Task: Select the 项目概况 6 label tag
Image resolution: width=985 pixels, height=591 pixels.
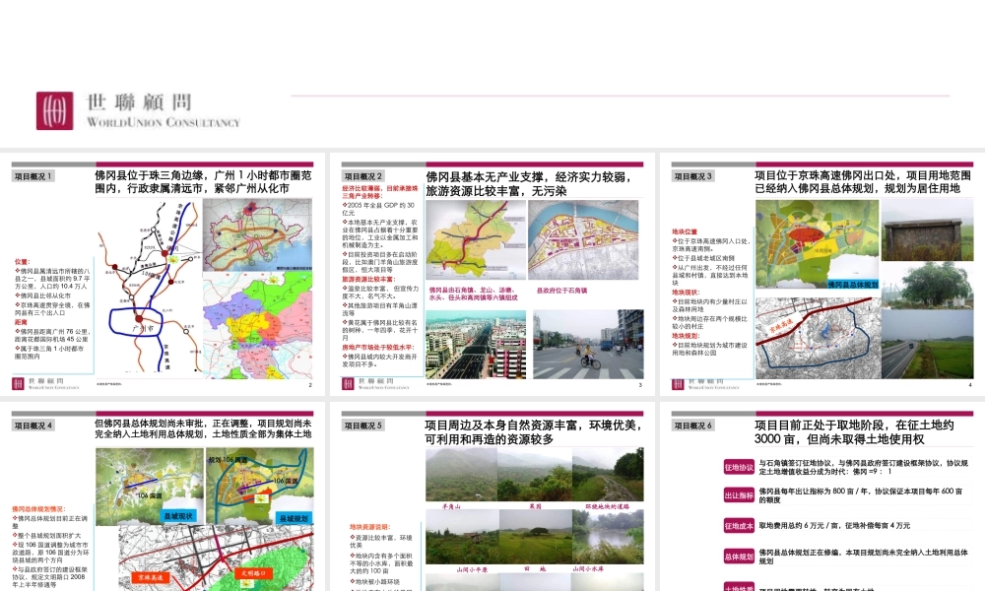Action: (x=692, y=426)
